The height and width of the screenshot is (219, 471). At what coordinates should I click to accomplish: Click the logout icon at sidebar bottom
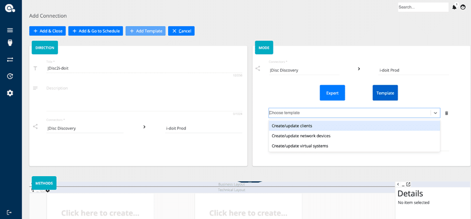click(x=10, y=213)
